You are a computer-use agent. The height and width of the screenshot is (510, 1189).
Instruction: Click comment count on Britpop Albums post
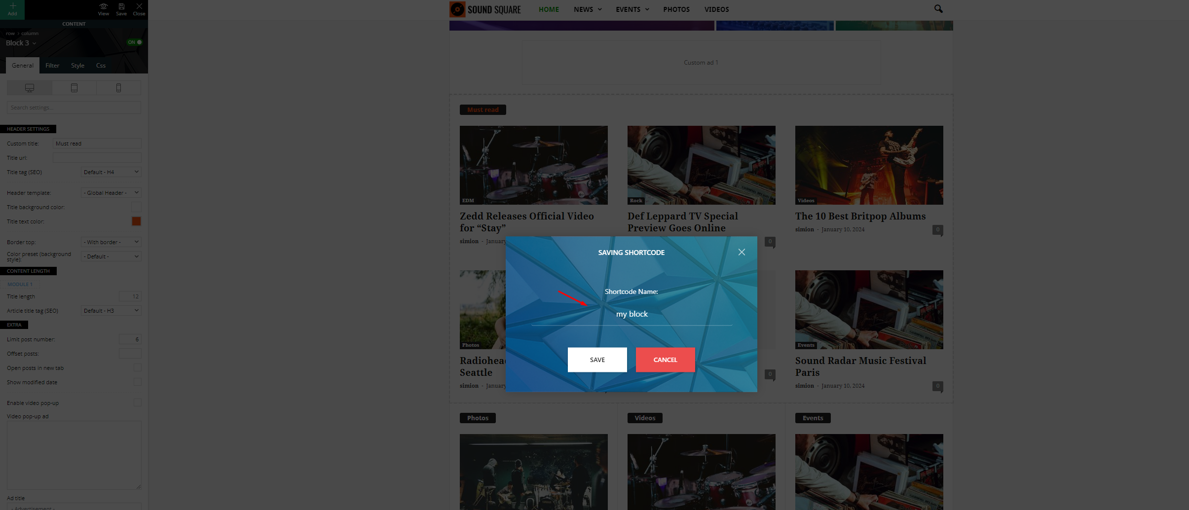click(937, 230)
